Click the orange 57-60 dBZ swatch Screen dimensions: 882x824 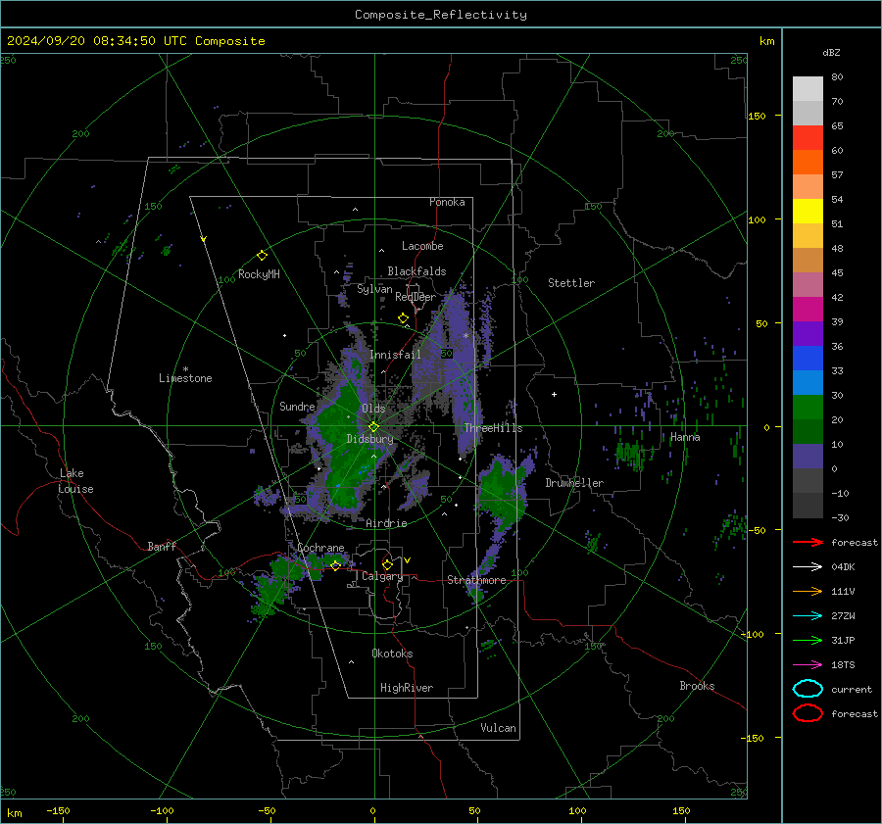point(808,163)
